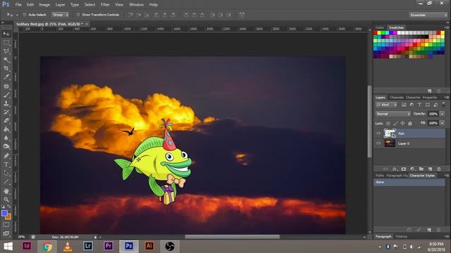
Task: Select the Hand tool
Action: coord(6,191)
